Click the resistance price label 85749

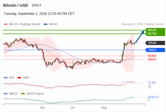152,34
